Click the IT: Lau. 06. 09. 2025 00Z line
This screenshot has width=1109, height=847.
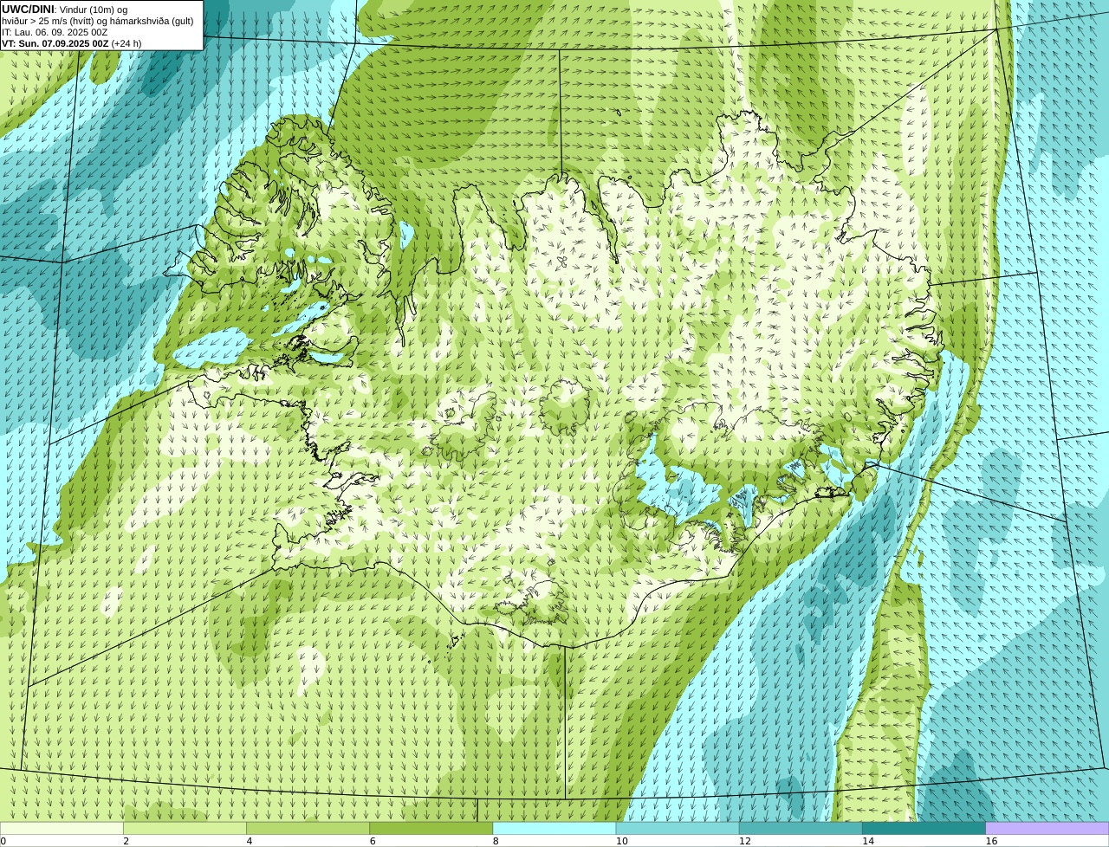point(55,32)
